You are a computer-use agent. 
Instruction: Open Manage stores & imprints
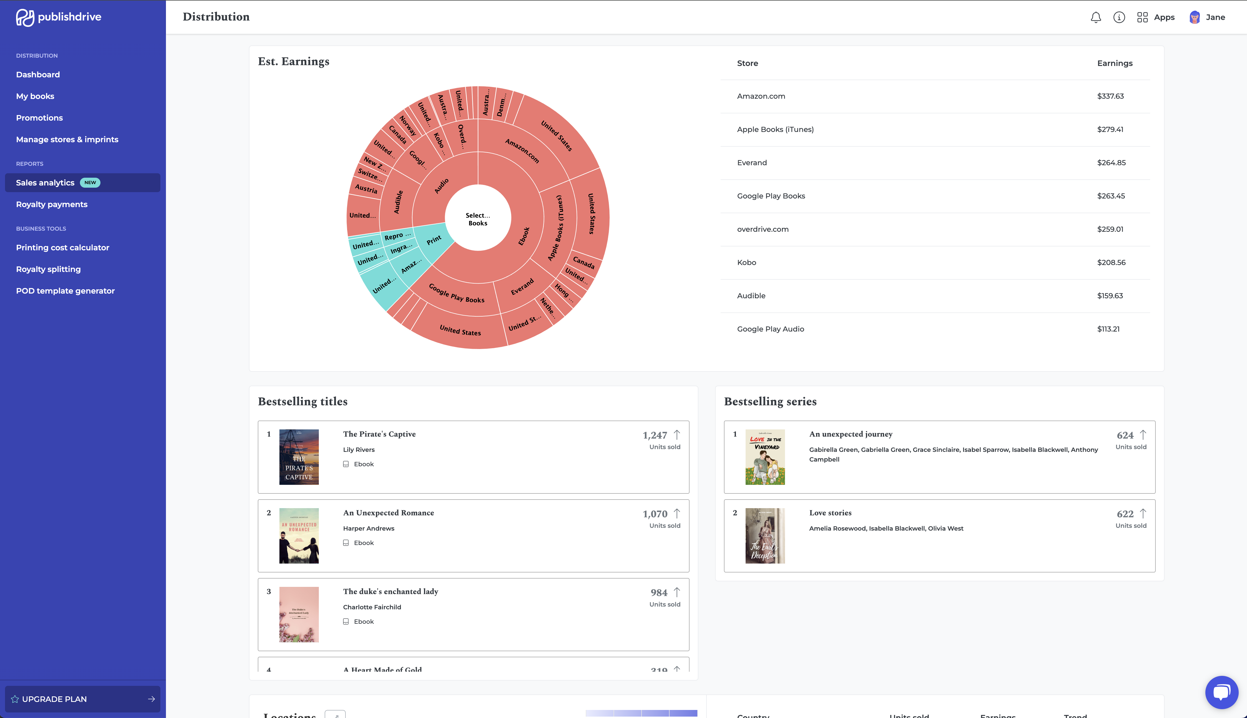67,139
